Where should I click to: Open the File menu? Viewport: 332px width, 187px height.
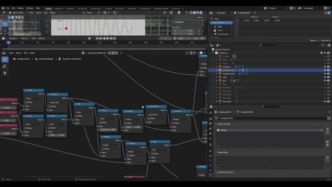click(x=8, y=8)
